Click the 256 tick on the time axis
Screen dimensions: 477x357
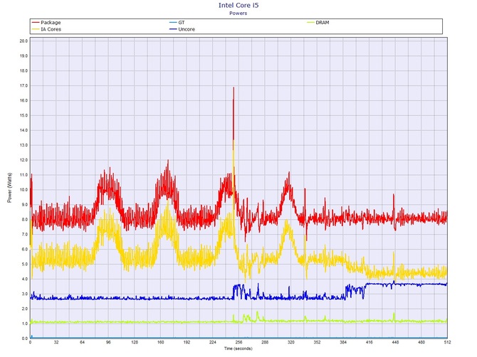[238, 342]
